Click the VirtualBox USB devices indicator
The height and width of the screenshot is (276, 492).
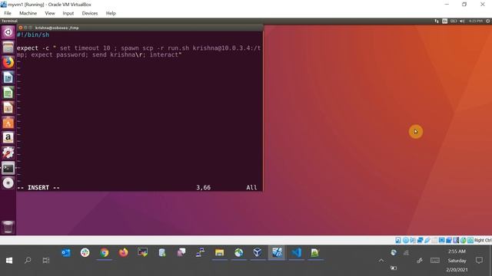(427, 240)
